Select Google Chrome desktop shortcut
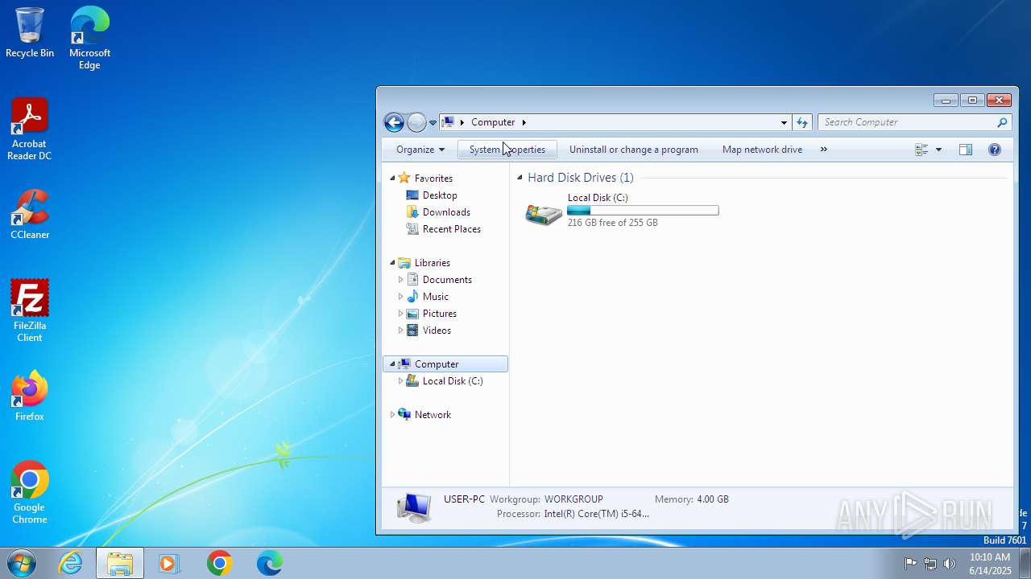This screenshot has width=1031, height=579. (30, 493)
